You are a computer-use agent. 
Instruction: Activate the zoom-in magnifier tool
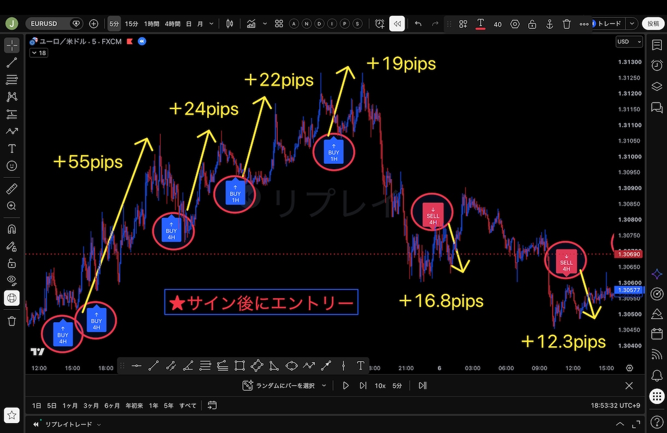(12, 206)
